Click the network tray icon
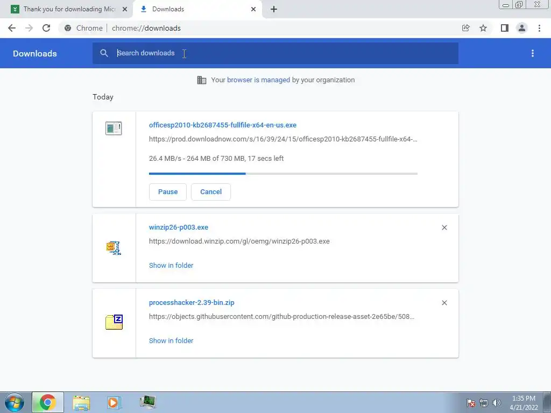This screenshot has width=551, height=413. (484, 403)
